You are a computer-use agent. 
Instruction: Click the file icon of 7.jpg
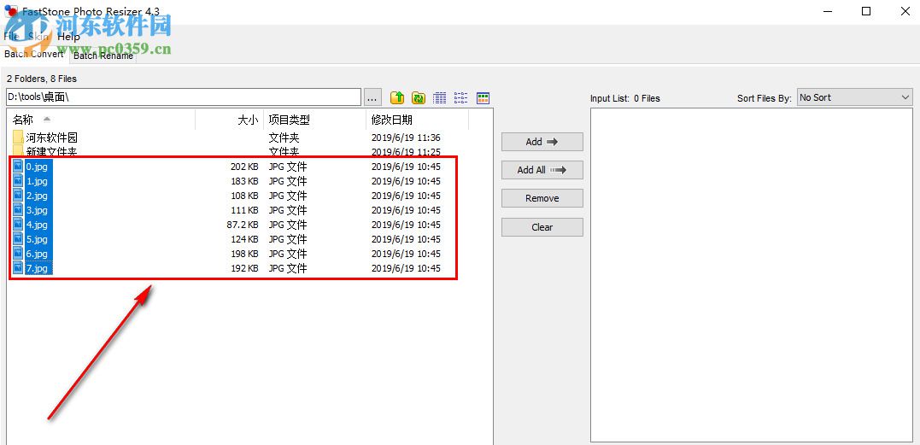18,268
